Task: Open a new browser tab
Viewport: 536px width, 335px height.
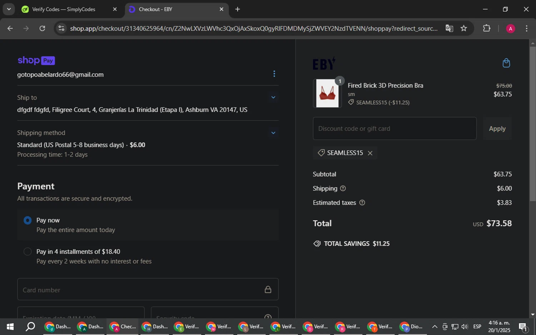Action: click(x=238, y=9)
